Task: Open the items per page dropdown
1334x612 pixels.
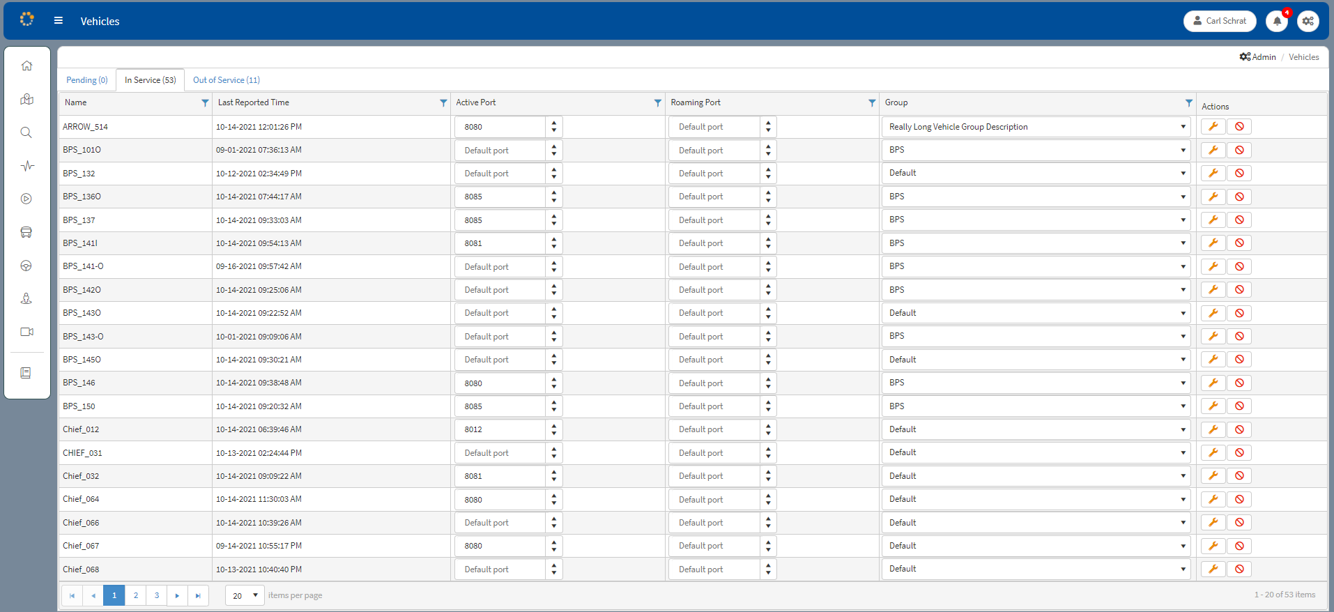Action: tap(245, 595)
